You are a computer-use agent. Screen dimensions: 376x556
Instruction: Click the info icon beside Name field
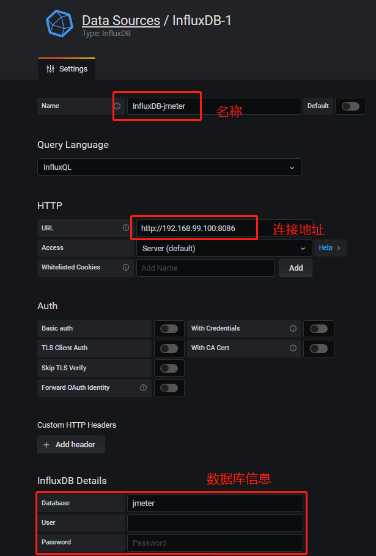click(x=117, y=106)
